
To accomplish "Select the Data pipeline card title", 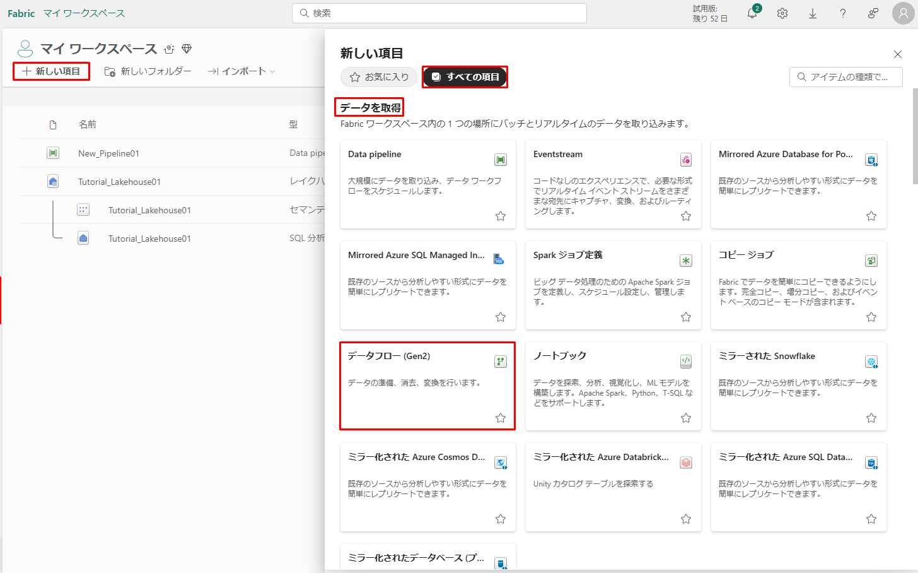I will [x=375, y=154].
